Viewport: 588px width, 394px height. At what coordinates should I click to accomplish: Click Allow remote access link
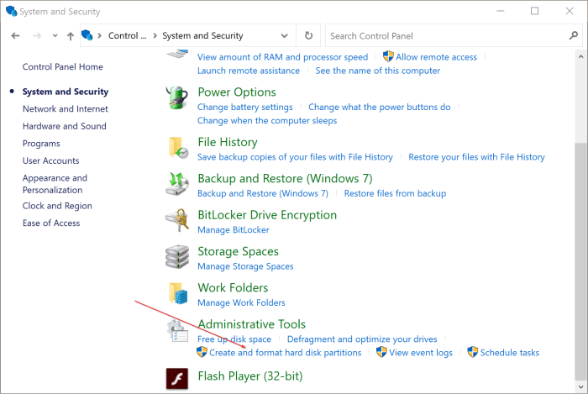(x=437, y=57)
